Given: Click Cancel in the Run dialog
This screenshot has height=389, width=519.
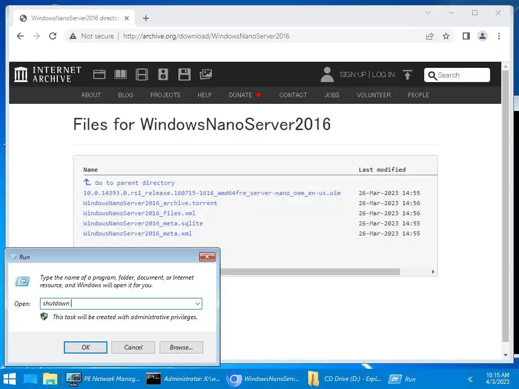Looking at the screenshot, I should tap(133, 347).
